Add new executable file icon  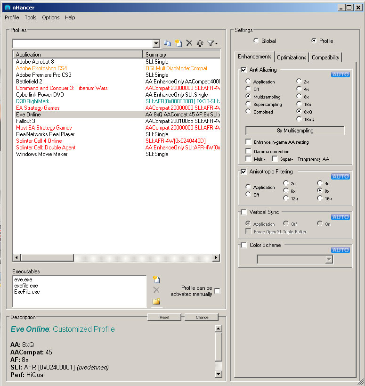click(x=156, y=279)
